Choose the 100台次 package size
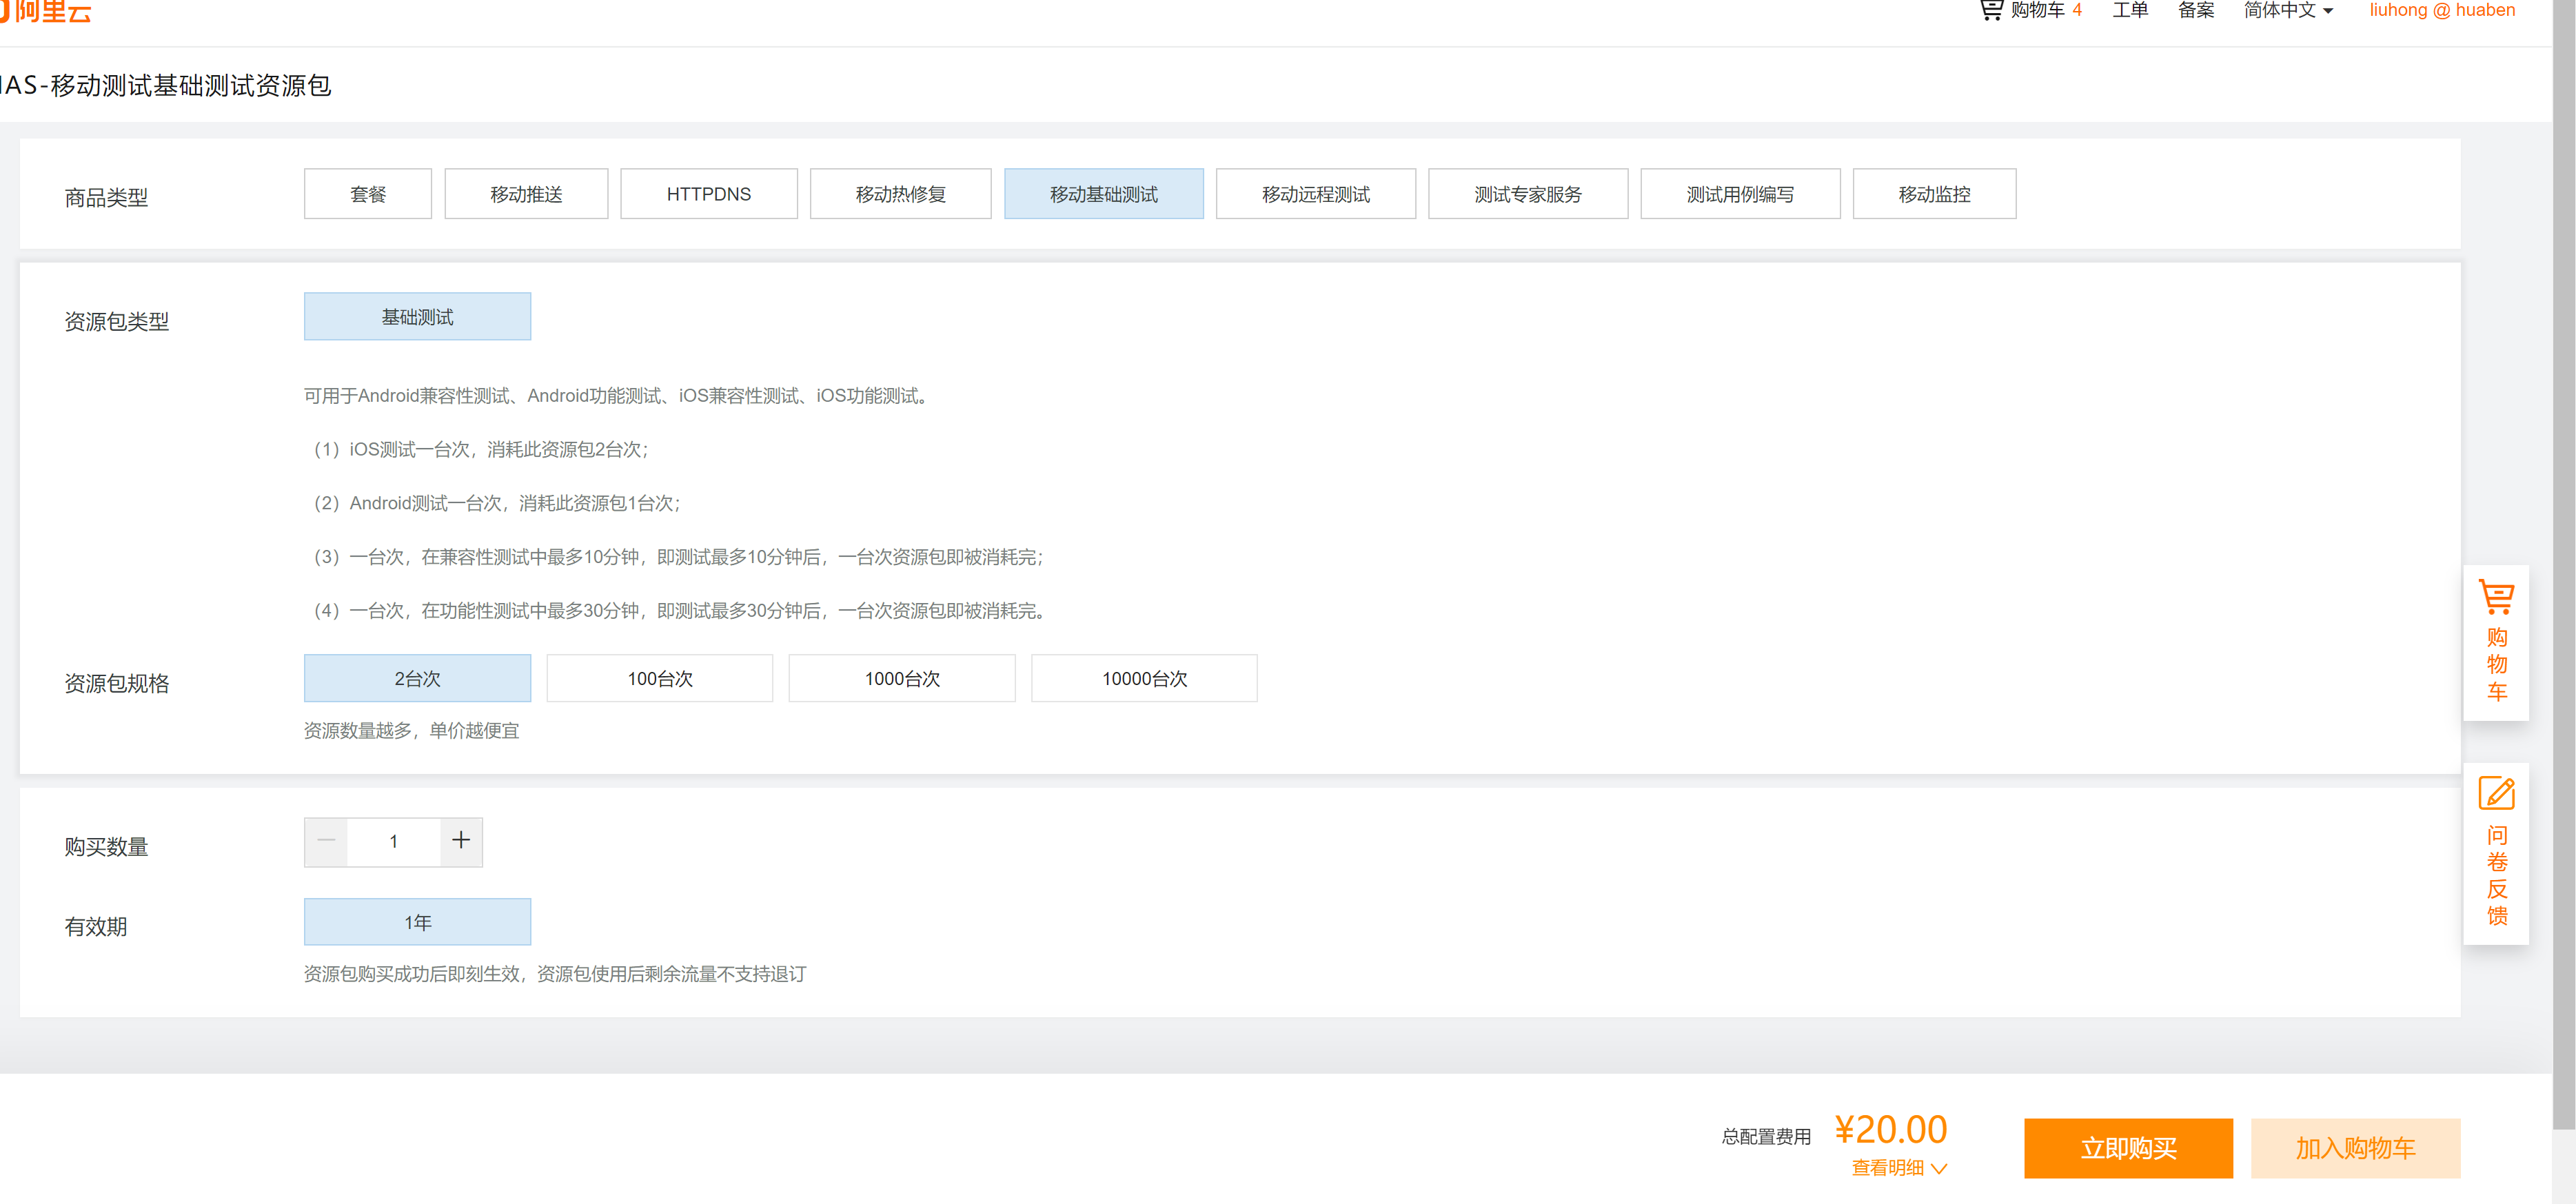 pyautogui.click(x=660, y=679)
